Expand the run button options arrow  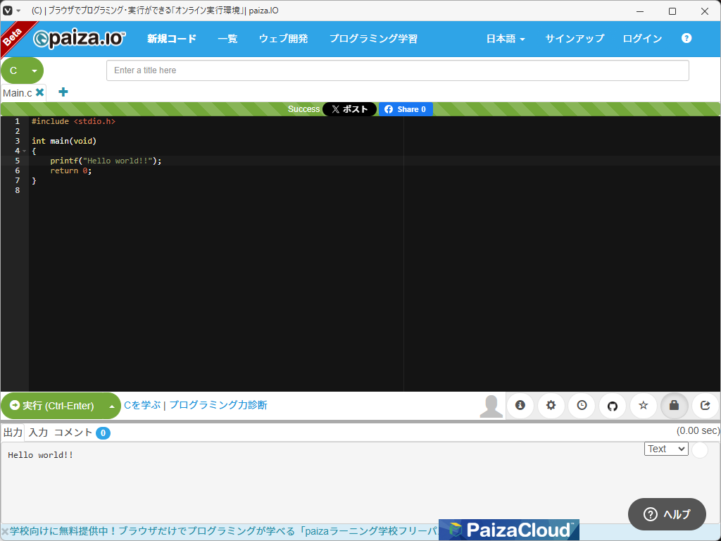112,406
